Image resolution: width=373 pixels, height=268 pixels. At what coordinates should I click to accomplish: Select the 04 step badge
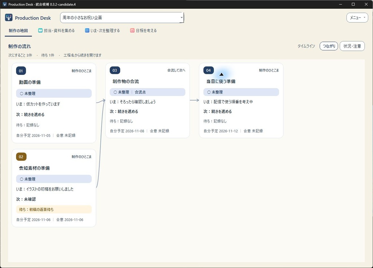[x=208, y=70]
